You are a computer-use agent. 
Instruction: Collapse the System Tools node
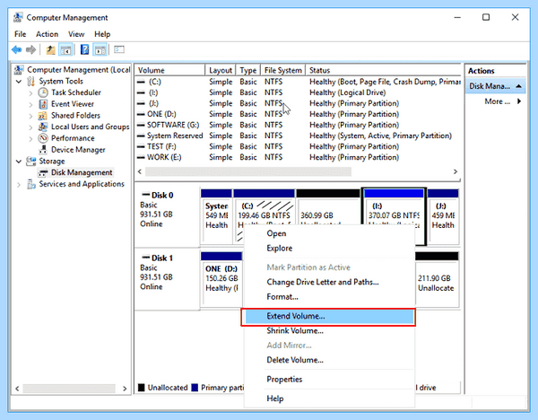tap(19, 82)
